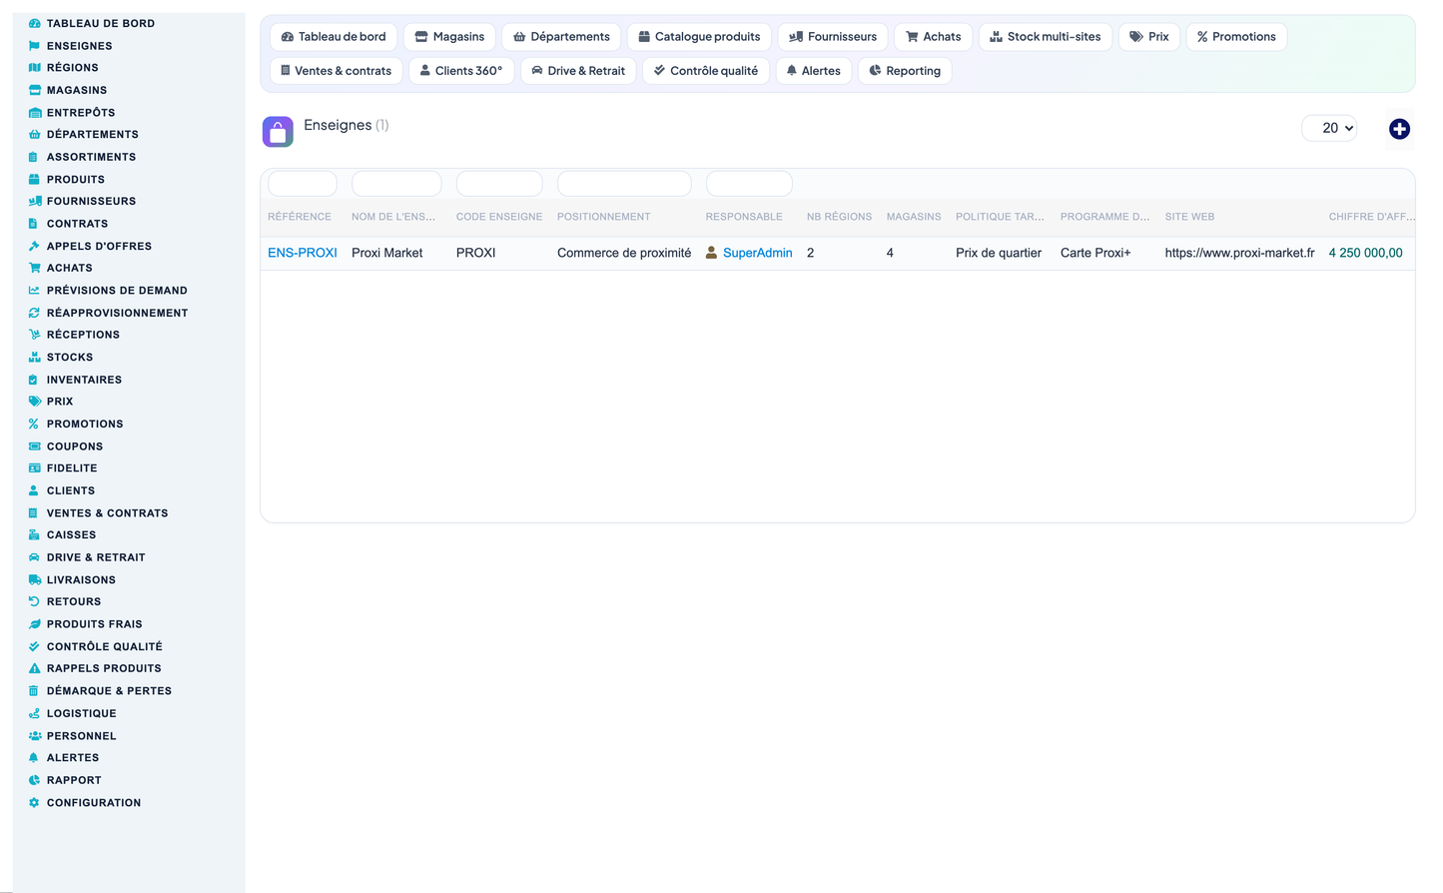
Task: Click the Rappels produits warning icon
Action: [34, 668]
